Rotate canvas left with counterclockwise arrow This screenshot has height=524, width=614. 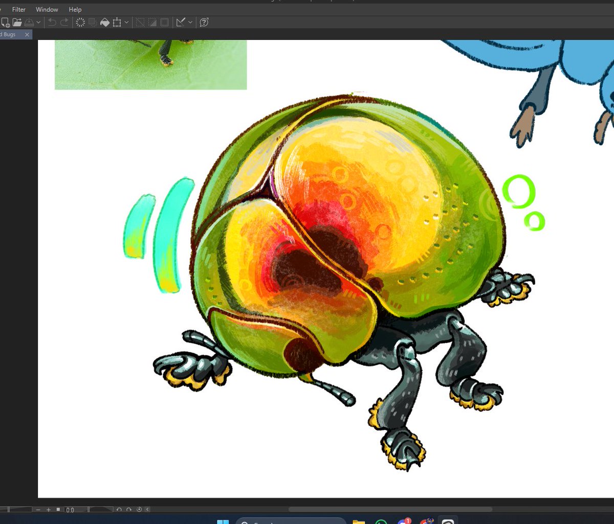[119, 510]
